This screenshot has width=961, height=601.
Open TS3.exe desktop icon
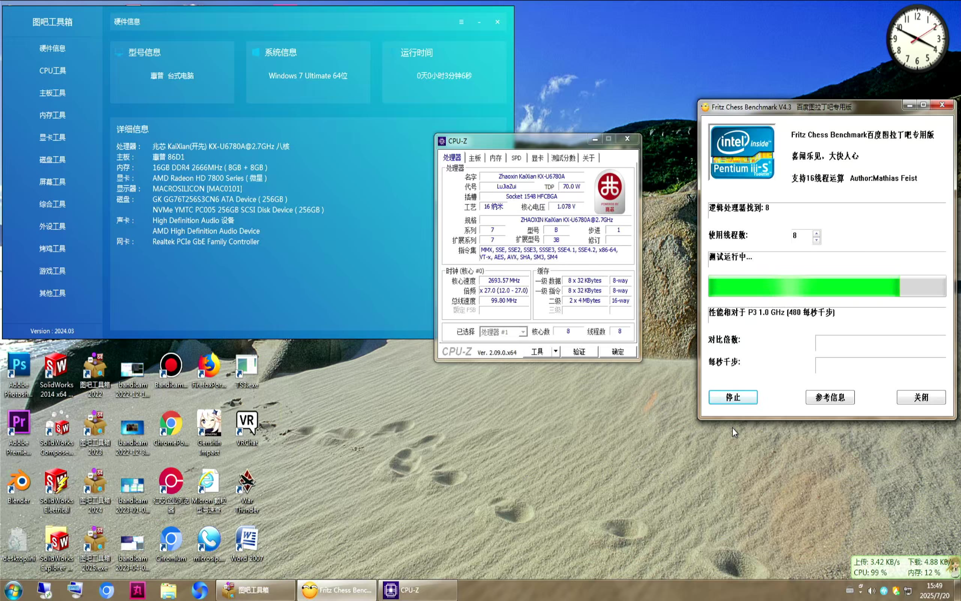(x=247, y=370)
